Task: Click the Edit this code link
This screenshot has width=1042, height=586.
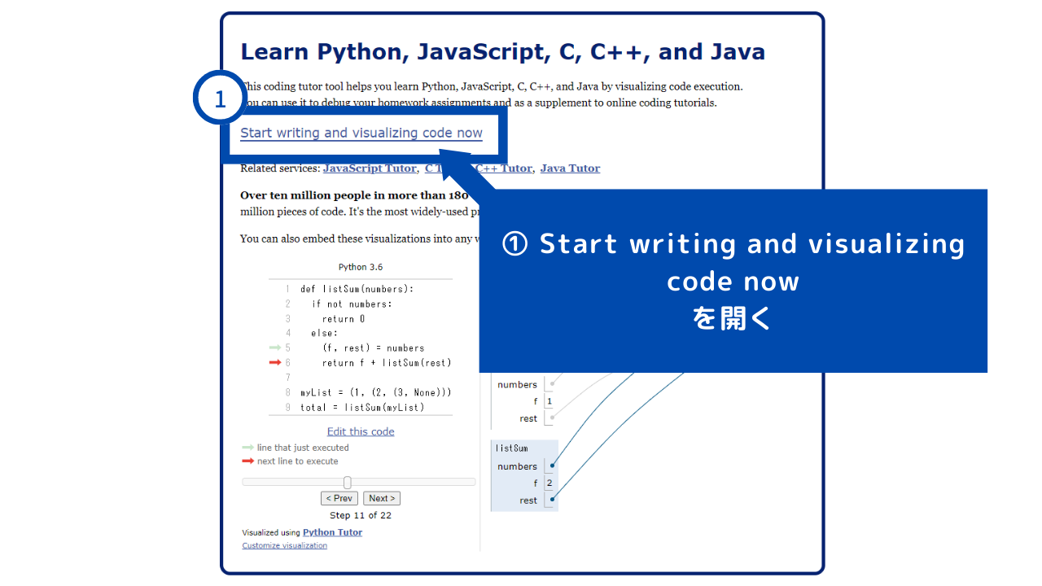Action: (361, 431)
